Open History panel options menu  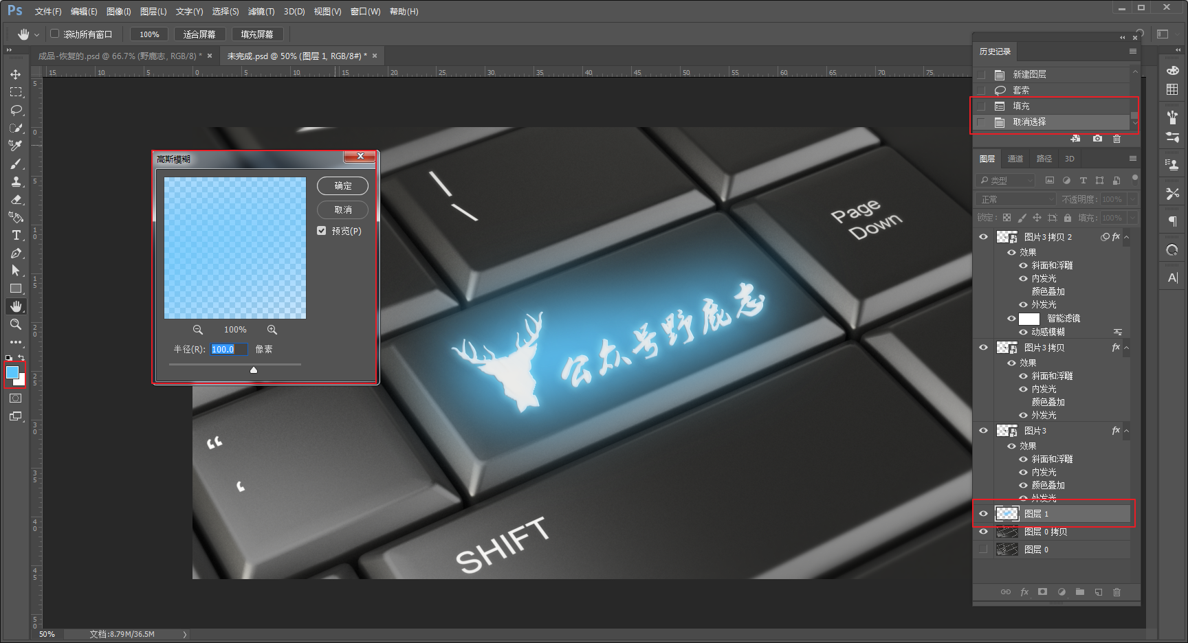point(1132,52)
